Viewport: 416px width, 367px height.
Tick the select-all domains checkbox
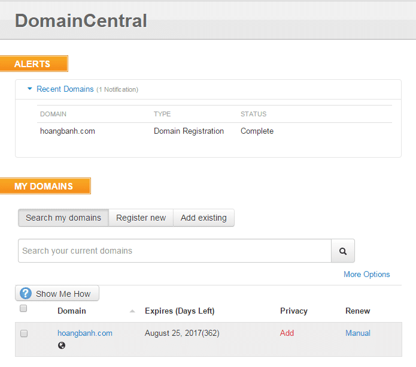(x=23, y=308)
